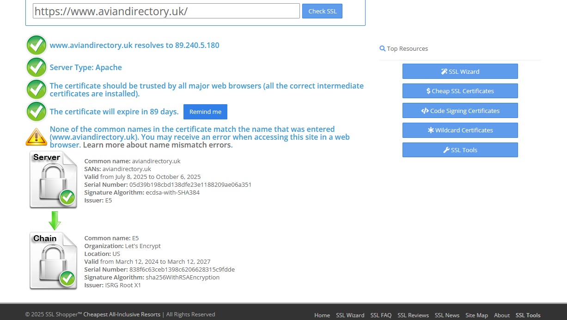The width and height of the screenshot is (567, 320).
Task: Click the Check SSL button
Action: 322,11
